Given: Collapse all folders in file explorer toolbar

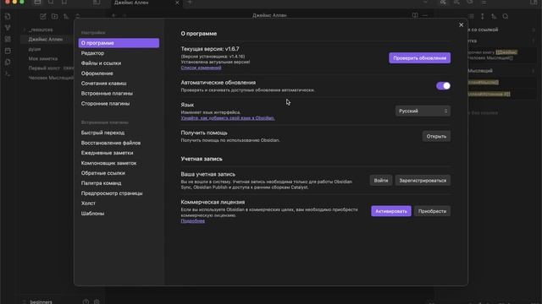Looking at the screenshot, I should tap(77, 16).
